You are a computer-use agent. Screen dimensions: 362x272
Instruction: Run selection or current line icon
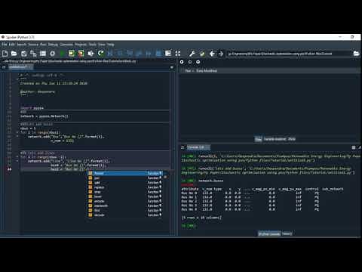[90, 54]
